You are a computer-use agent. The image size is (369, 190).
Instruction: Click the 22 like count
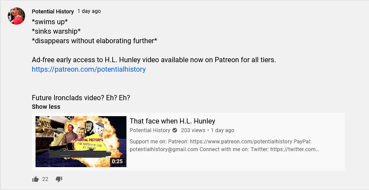pyautogui.click(x=45, y=179)
